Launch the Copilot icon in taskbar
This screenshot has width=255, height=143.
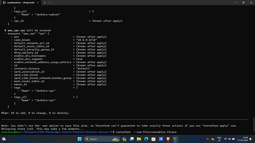click(x=125, y=139)
